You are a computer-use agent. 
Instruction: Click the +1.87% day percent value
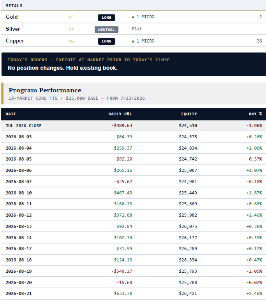[254, 193]
